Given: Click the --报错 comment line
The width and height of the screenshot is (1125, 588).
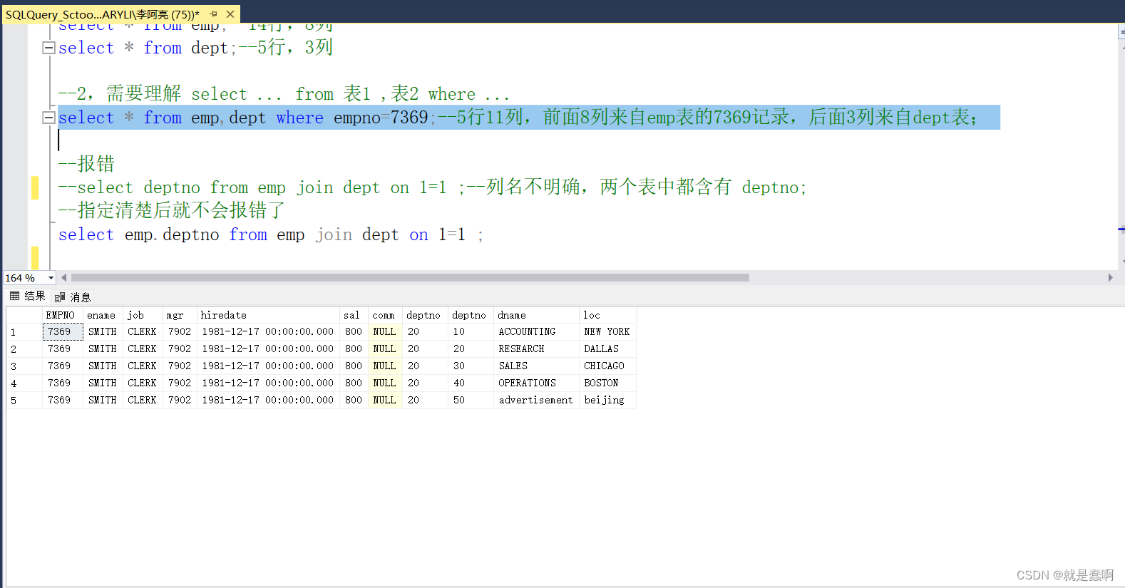Looking at the screenshot, I should pyautogui.click(x=86, y=164).
